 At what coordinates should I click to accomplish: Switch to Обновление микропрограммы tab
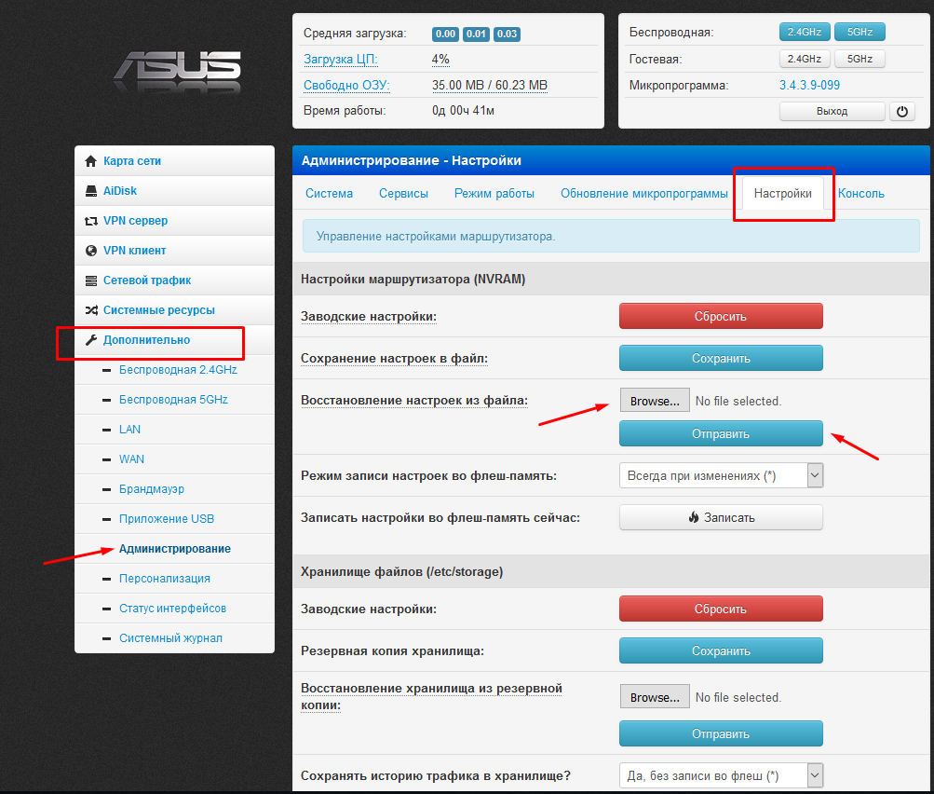click(643, 194)
